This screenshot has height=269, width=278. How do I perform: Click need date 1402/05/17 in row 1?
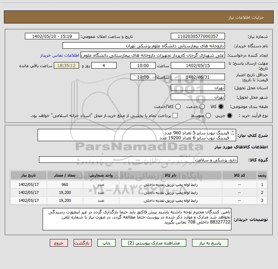29,185
